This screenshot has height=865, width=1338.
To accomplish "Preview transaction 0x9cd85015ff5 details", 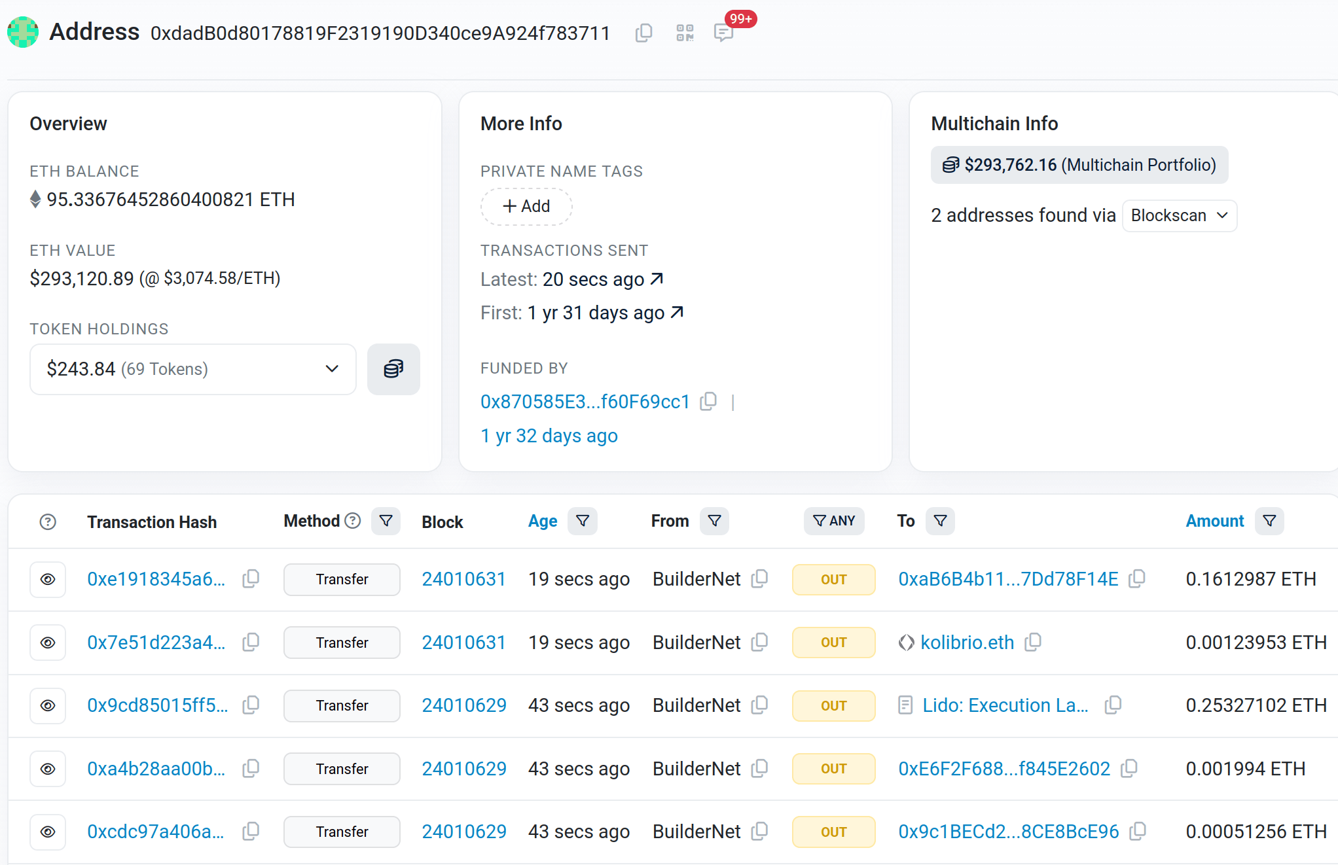I will [x=48, y=705].
